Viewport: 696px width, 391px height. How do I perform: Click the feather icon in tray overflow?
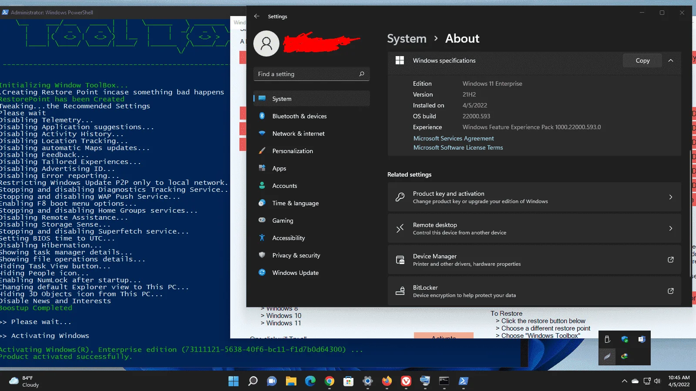click(x=607, y=357)
